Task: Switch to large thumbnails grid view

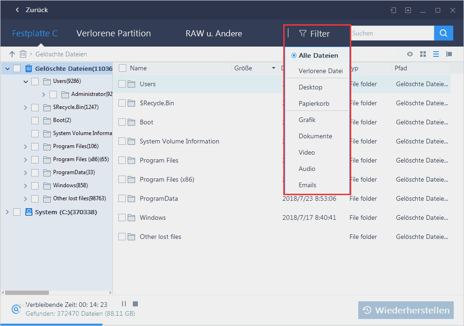Action: (423, 54)
